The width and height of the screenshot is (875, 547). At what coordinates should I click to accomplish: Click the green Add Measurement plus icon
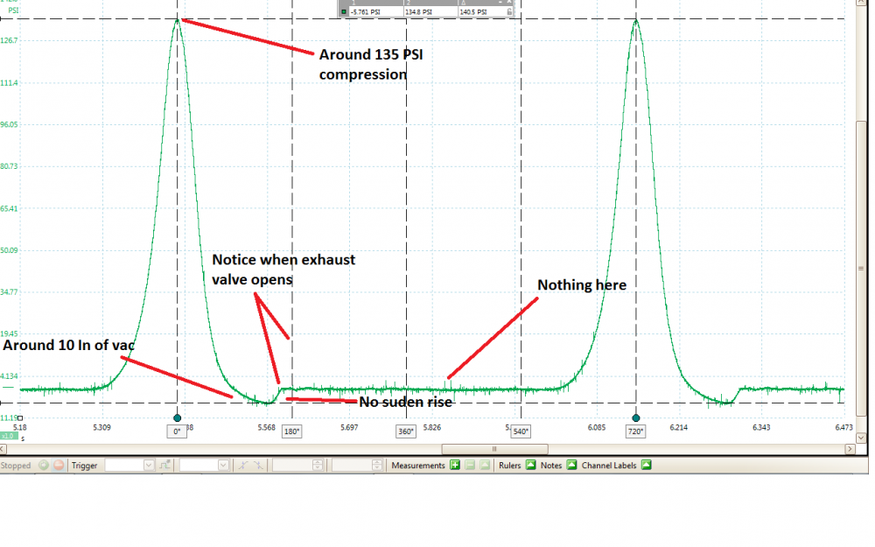click(455, 465)
